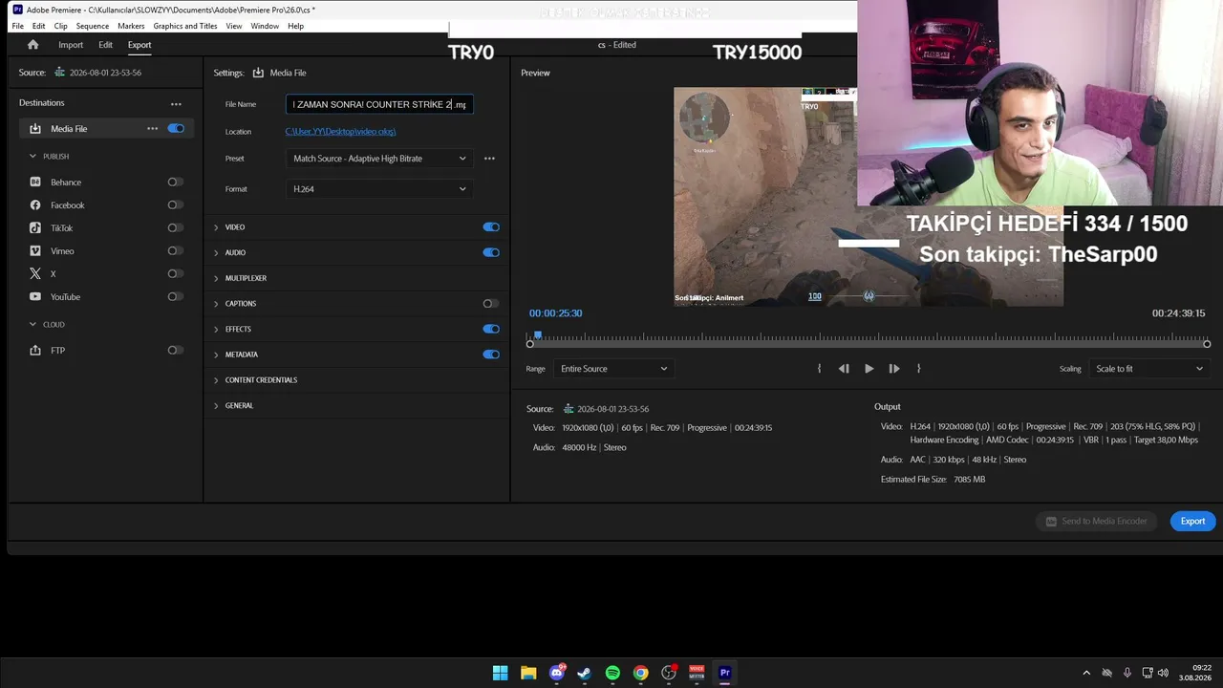Enable Facebook publishing toggle

point(175,205)
